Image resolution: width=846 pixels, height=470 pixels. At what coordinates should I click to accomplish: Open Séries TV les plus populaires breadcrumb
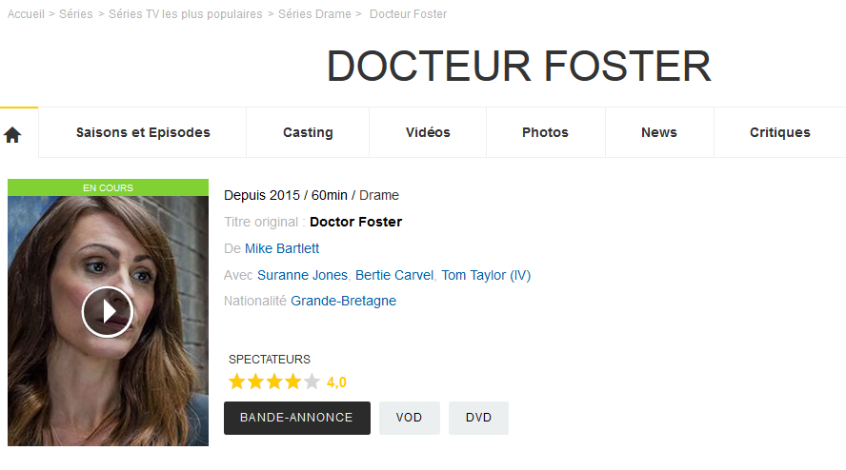click(x=185, y=14)
